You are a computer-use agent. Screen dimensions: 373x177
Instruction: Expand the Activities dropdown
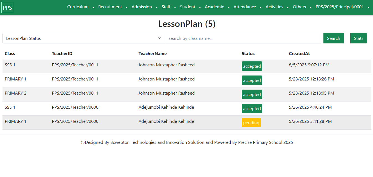pyautogui.click(x=277, y=7)
